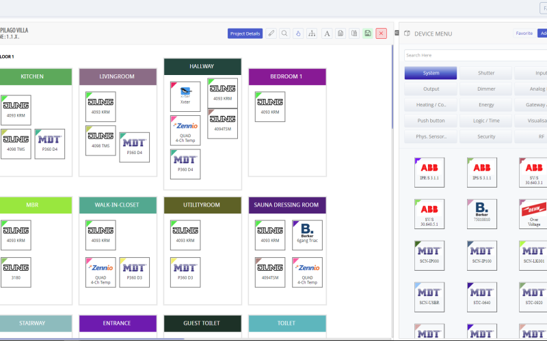The height and width of the screenshot is (341, 547).
Task: Select the Logic / Time category
Action: pos(486,121)
